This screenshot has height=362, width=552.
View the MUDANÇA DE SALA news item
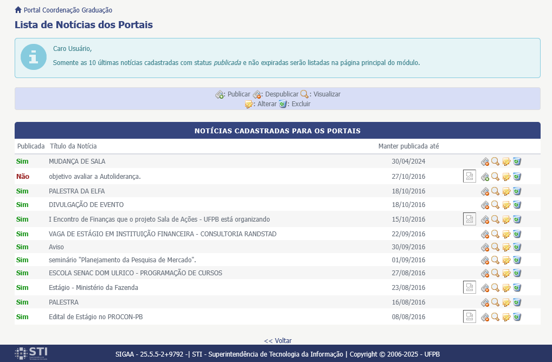tap(495, 161)
